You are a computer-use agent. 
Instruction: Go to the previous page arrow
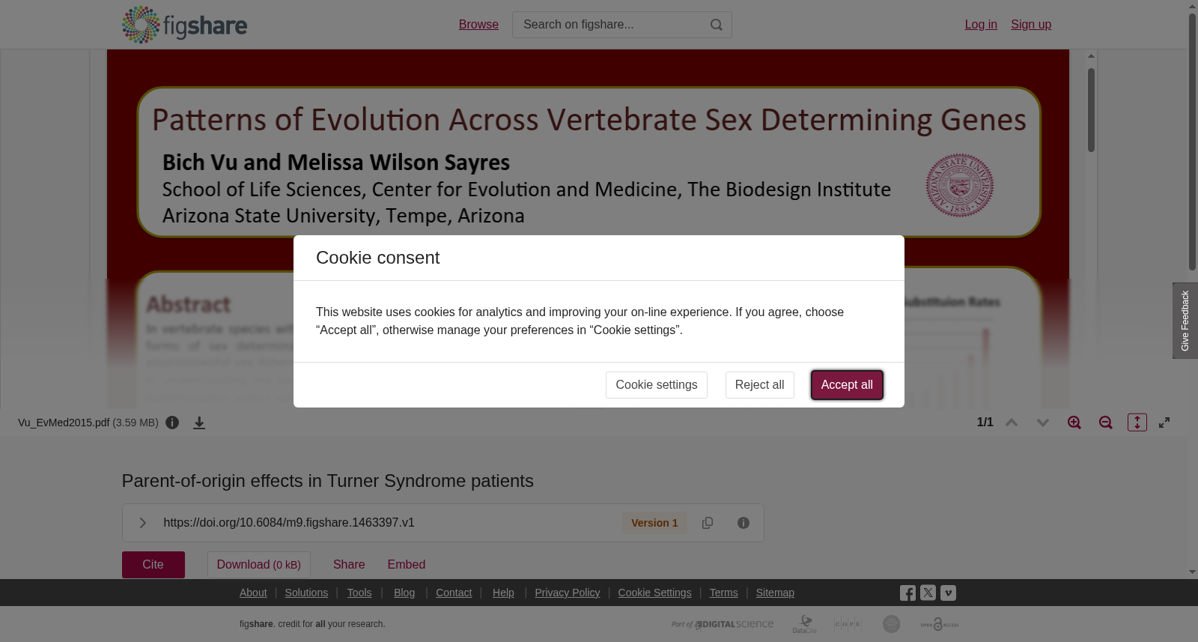point(1012,423)
